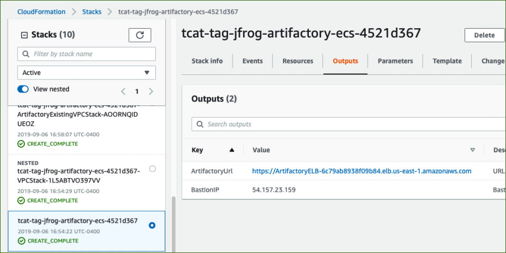Image resolution: width=506 pixels, height=253 pixels.
Task: Click the Stacks breadcrumb link
Action: tap(92, 12)
